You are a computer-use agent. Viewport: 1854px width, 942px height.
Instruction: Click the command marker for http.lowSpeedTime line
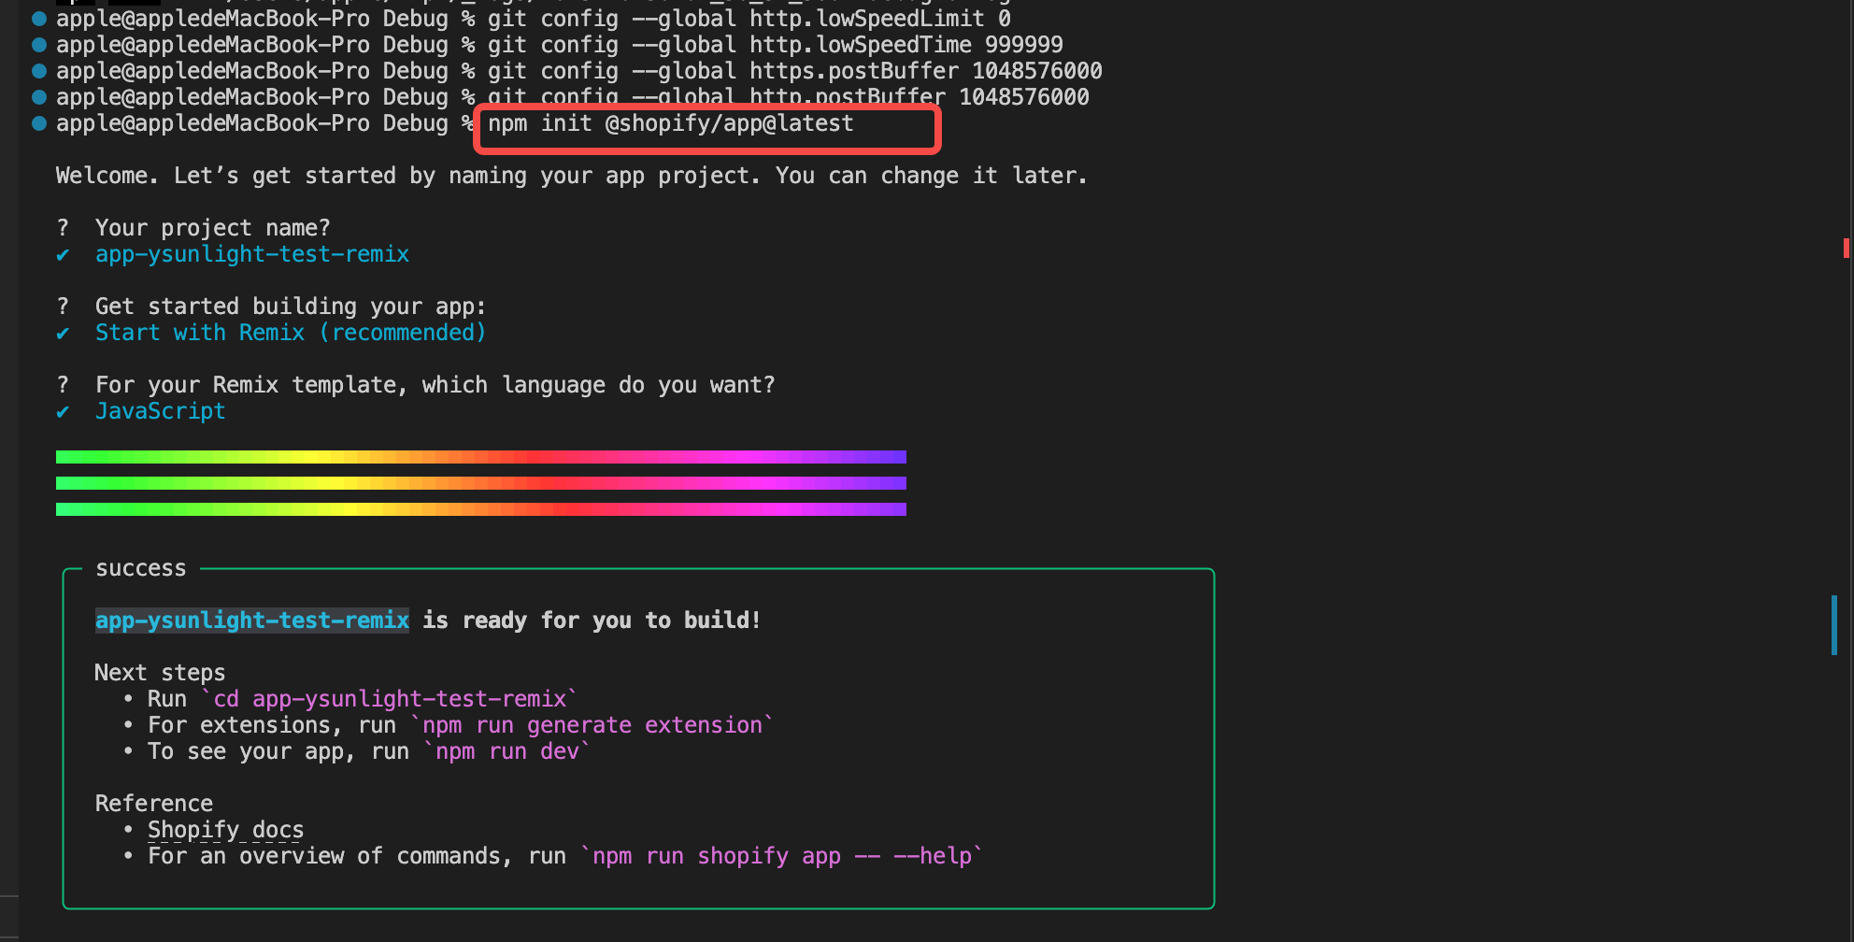click(39, 45)
